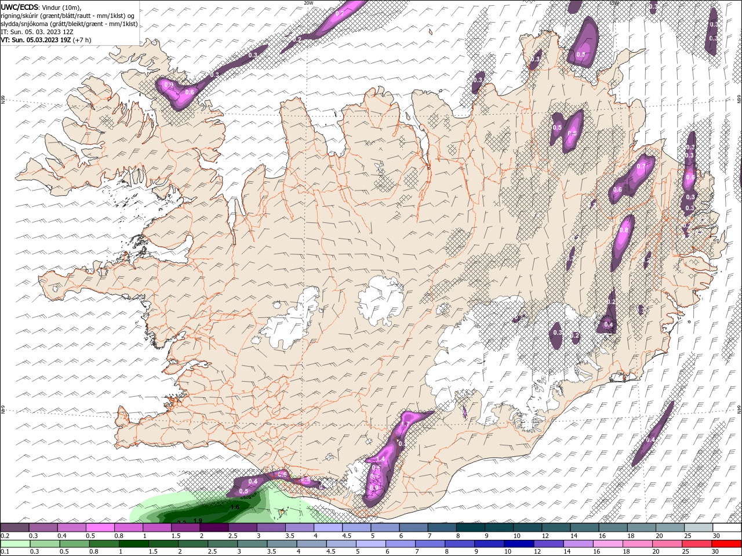Image resolution: width=742 pixels, height=556 pixels.
Task: Click the '15W' longitude label at the top
Action: point(614,3)
